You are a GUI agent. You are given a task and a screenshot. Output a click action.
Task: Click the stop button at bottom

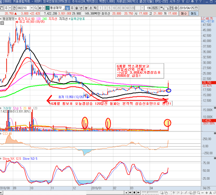[x=134, y=192]
